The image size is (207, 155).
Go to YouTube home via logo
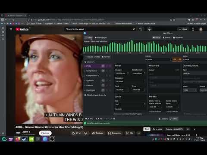pyautogui.click(x=22, y=29)
